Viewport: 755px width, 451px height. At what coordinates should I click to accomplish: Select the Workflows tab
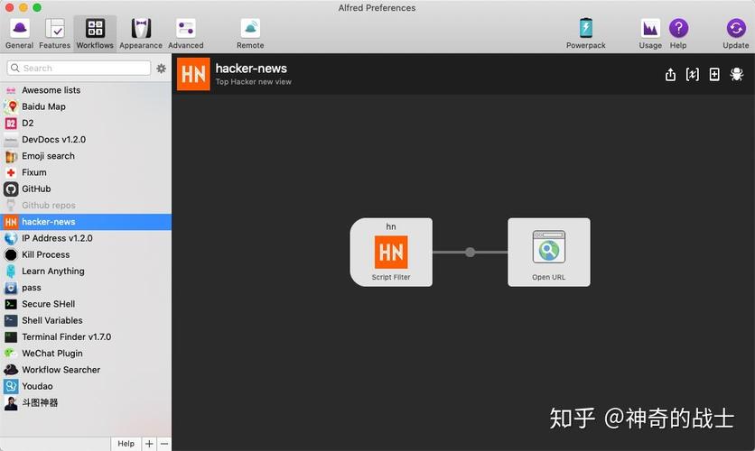point(95,33)
